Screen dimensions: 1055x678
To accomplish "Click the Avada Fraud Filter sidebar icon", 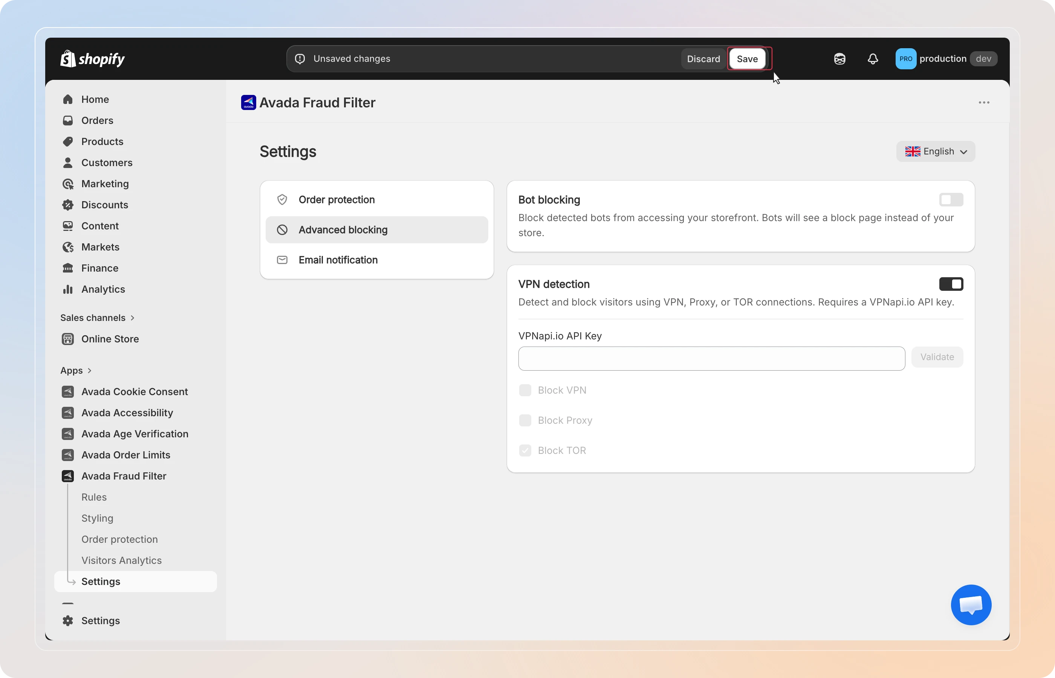I will click(x=68, y=476).
